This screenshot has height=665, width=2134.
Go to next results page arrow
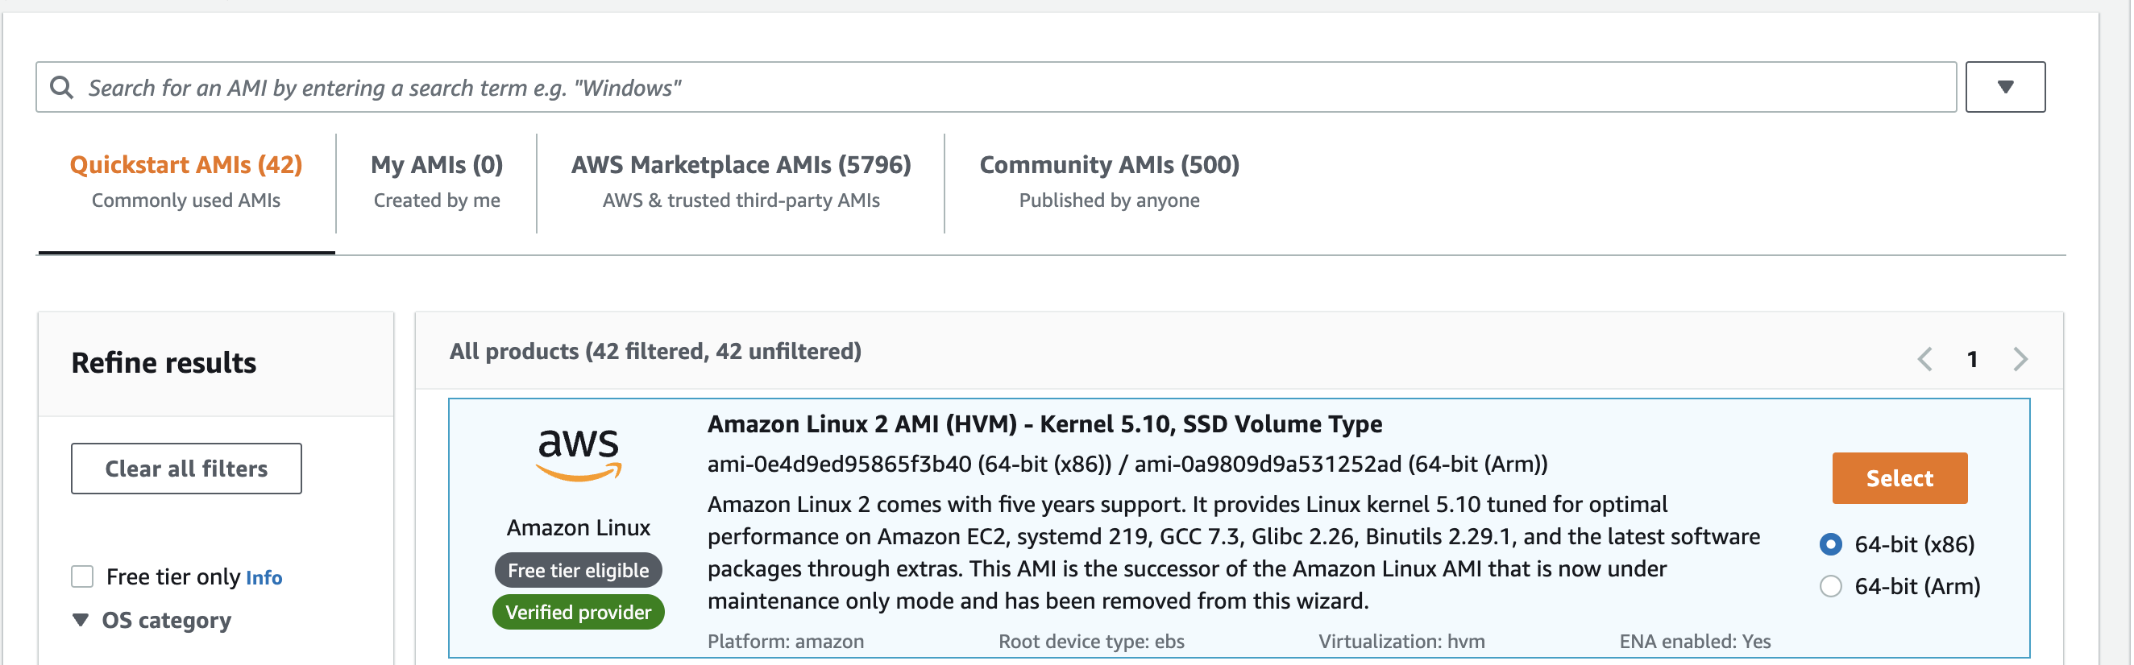tap(2020, 359)
